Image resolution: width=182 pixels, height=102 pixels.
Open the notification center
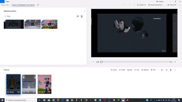coord(179,100)
